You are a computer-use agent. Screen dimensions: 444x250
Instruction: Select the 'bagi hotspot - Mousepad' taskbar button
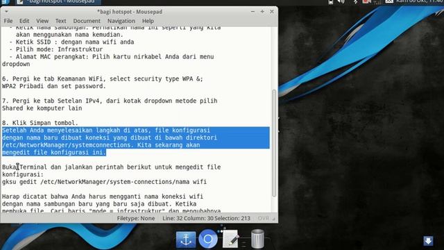58,2
